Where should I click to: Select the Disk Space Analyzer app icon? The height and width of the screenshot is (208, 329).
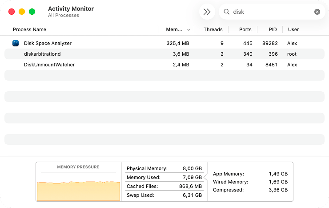pyautogui.click(x=16, y=43)
